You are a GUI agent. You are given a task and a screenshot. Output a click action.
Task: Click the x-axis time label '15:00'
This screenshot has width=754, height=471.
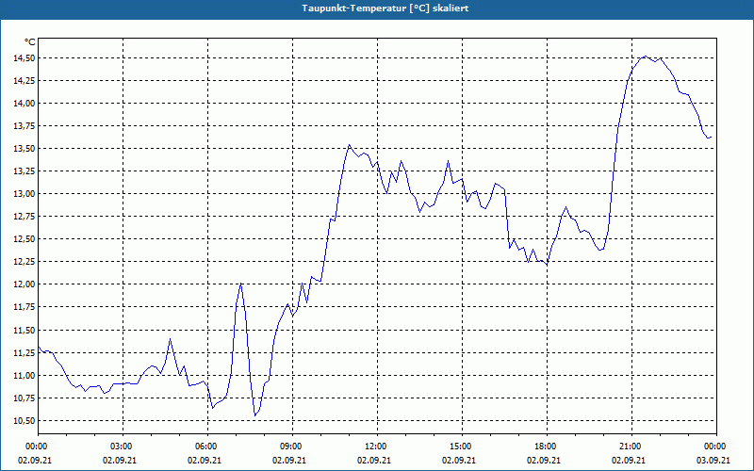[x=462, y=447]
